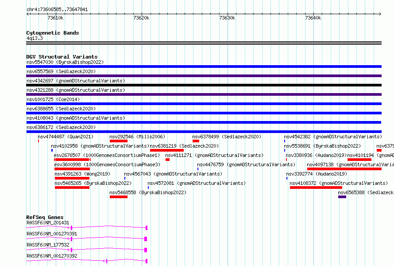Viewport: 394px width, 266px height.
Task: Click the nsv4321288 (gnomADStructuralVariants) label
Action: [76, 90]
